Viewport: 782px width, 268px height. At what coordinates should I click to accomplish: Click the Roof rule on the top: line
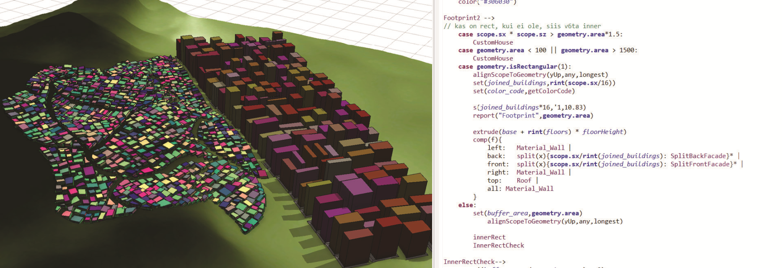click(x=524, y=180)
